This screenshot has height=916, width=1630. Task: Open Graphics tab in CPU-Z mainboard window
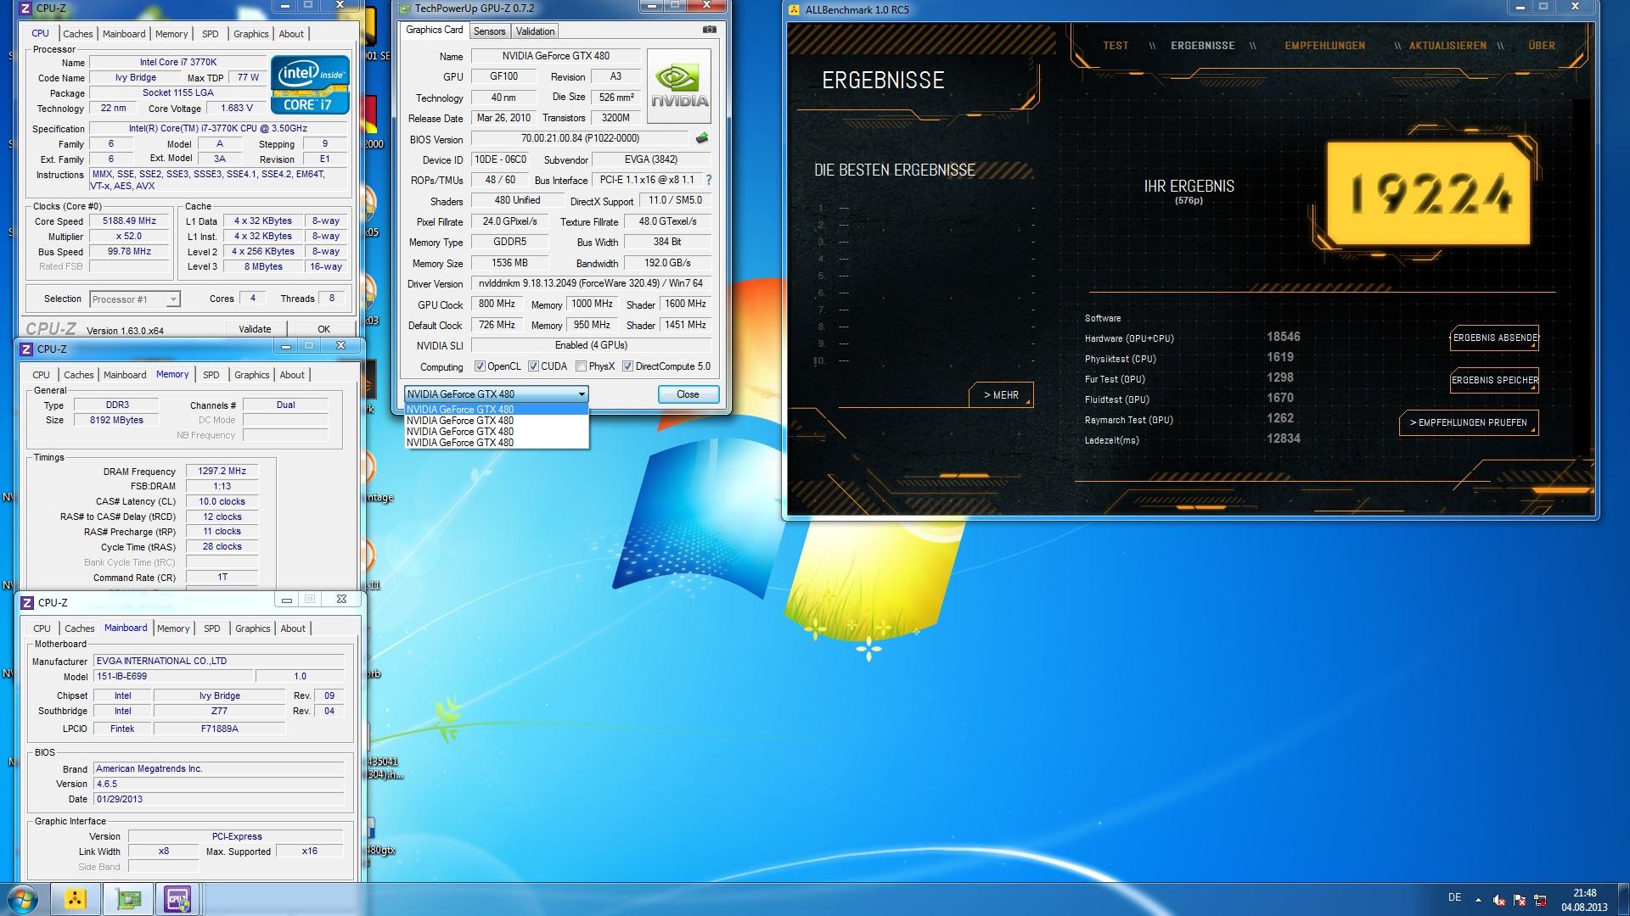coord(253,628)
